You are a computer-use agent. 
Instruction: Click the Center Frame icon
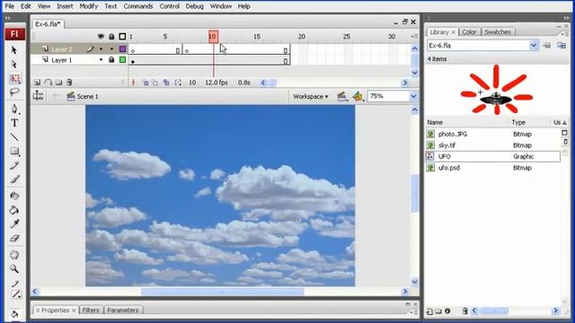pos(134,83)
